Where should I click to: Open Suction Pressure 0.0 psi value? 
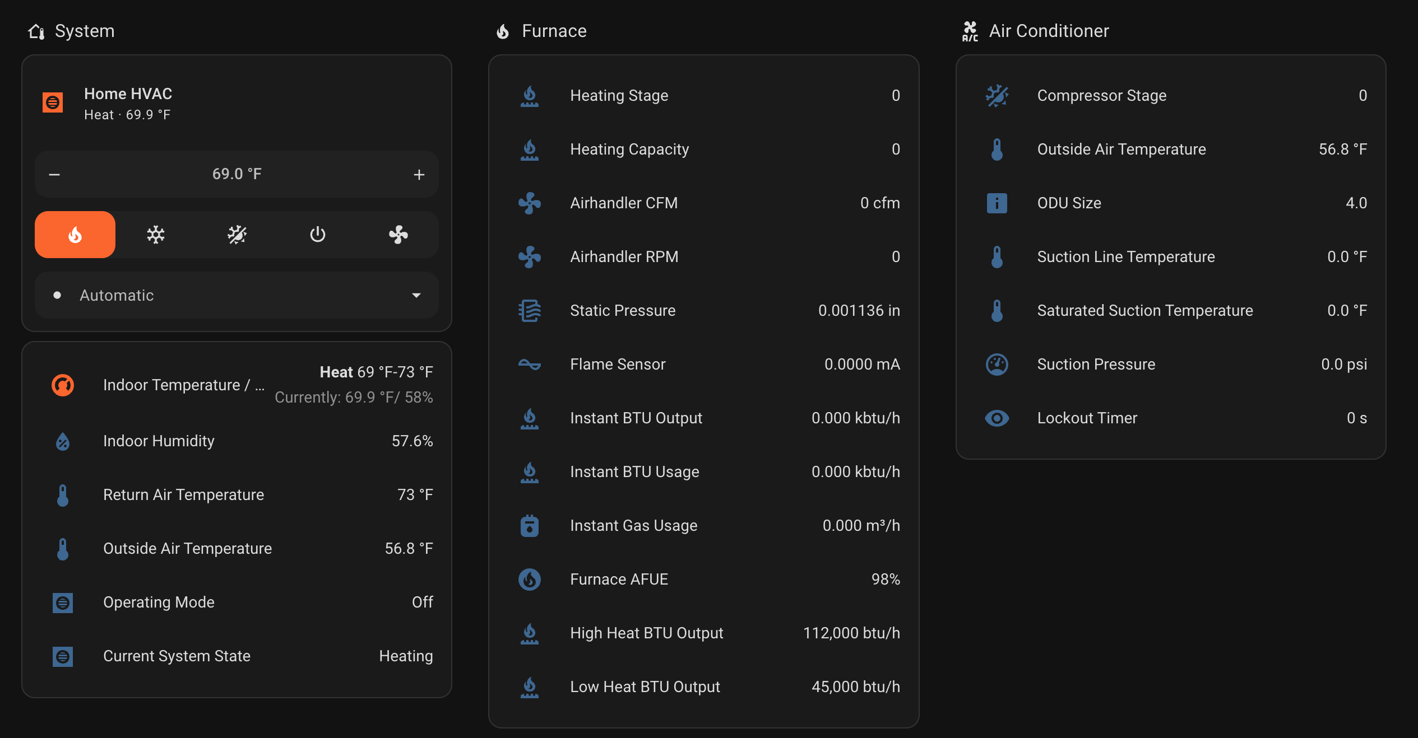[x=1344, y=365]
